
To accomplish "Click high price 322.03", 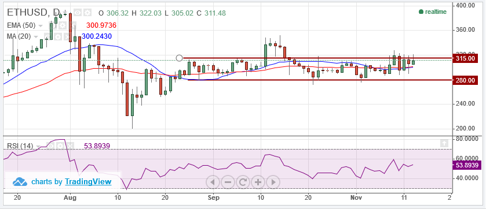I will click(x=151, y=13).
